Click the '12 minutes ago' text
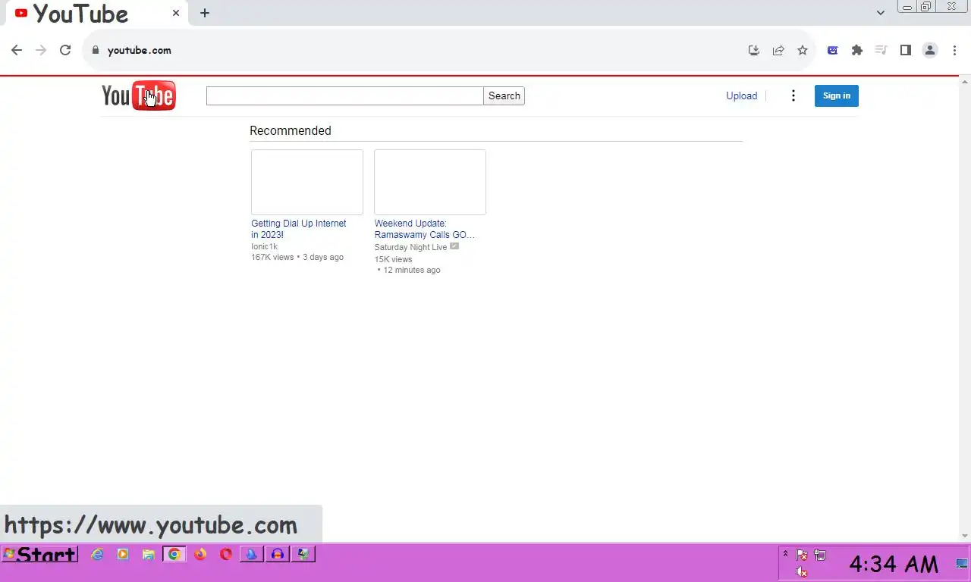Screen dimensions: 971x582 412,270
